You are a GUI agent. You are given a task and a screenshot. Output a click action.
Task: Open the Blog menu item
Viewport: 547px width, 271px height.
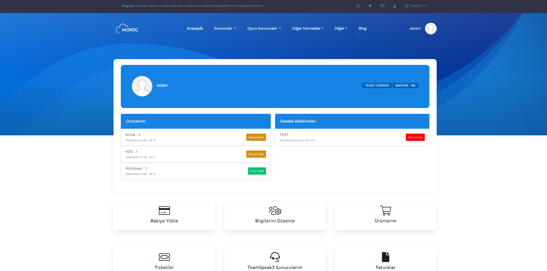coord(362,29)
